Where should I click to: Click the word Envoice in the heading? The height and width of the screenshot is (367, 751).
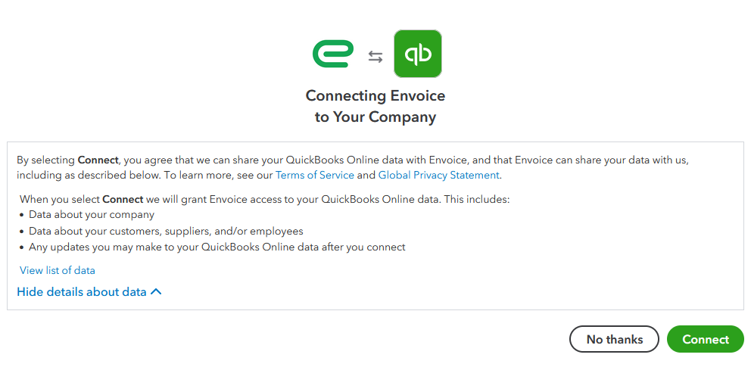pos(418,95)
